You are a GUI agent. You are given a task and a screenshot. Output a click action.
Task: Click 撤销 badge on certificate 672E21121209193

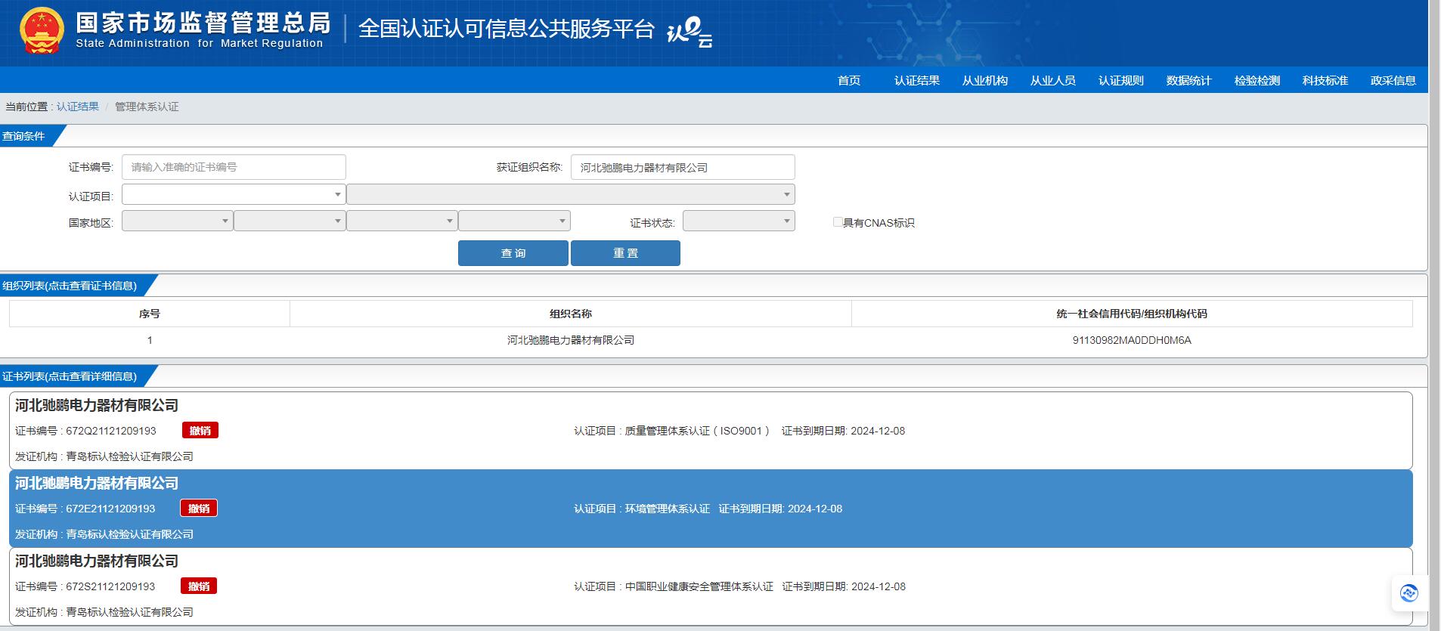pyautogui.click(x=199, y=509)
